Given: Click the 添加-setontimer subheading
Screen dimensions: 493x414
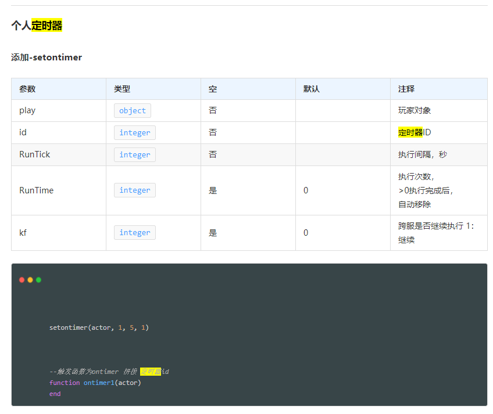Looking at the screenshot, I should coord(47,57).
